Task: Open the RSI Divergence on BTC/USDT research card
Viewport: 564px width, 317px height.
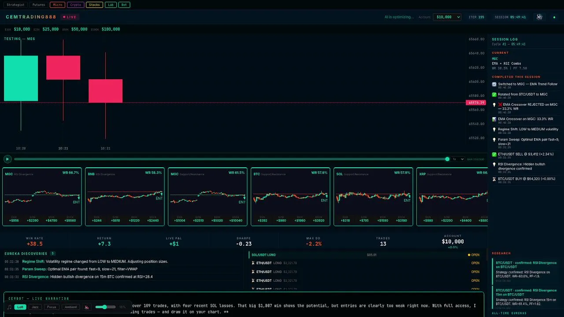Action: tap(527, 272)
